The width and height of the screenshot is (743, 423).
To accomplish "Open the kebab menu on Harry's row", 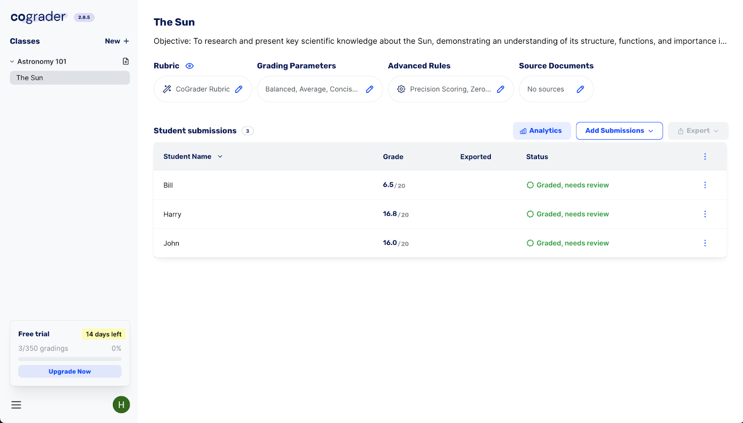I will click(x=705, y=214).
